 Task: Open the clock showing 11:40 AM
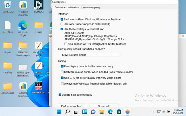point(178,112)
